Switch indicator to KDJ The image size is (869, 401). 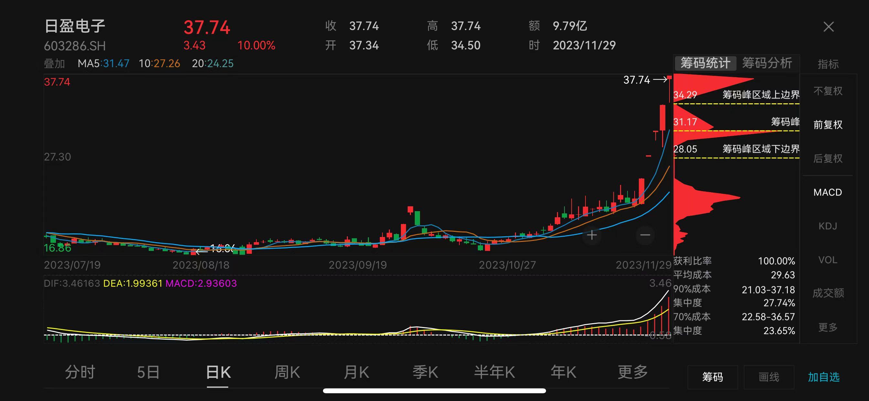(x=828, y=226)
